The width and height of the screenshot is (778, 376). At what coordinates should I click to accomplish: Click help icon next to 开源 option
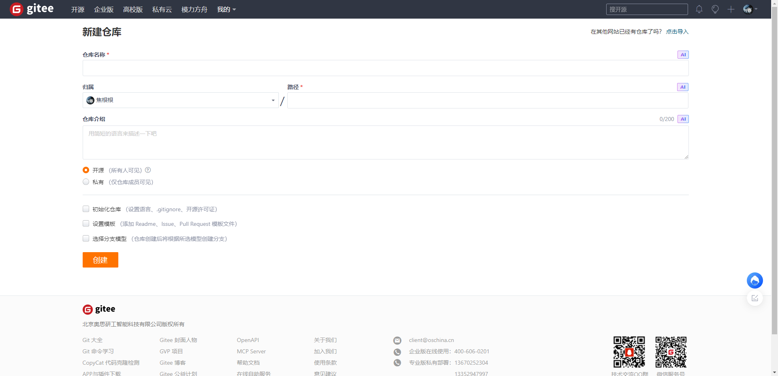click(148, 170)
